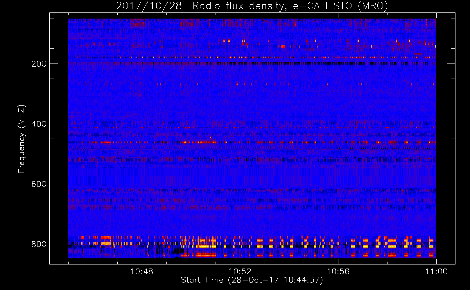Image resolution: width=470 pixels, height=290 pixels.
Task: Click the 10:52 time tick label
Action: pos(240,272)
